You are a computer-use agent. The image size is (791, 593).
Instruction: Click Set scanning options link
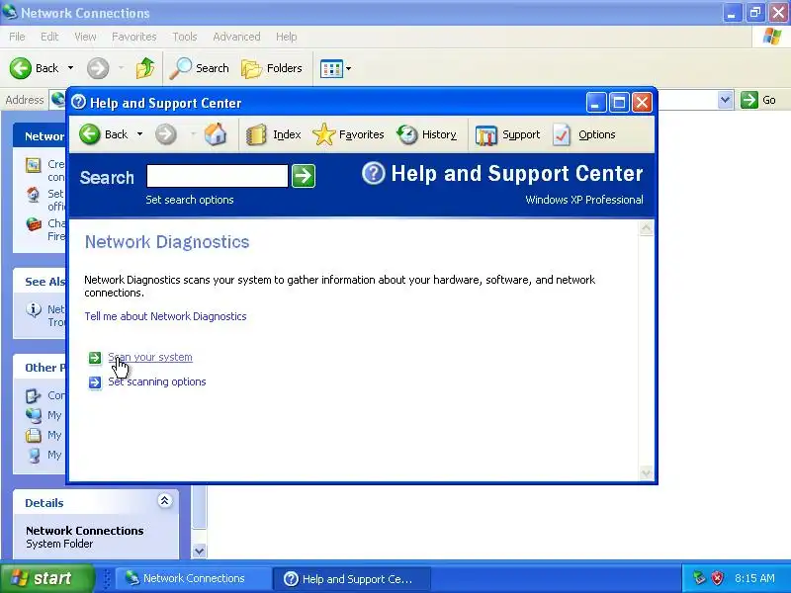157,381
